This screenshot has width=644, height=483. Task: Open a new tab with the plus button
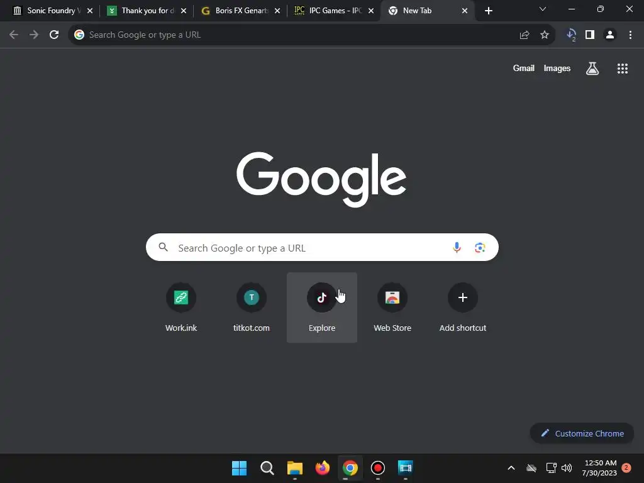click(488, 11)
